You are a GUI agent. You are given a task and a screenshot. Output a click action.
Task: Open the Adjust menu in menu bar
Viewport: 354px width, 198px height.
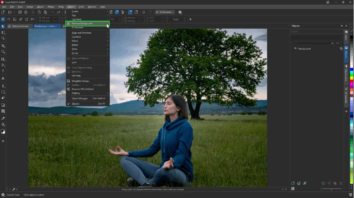[x=40, y=7]
